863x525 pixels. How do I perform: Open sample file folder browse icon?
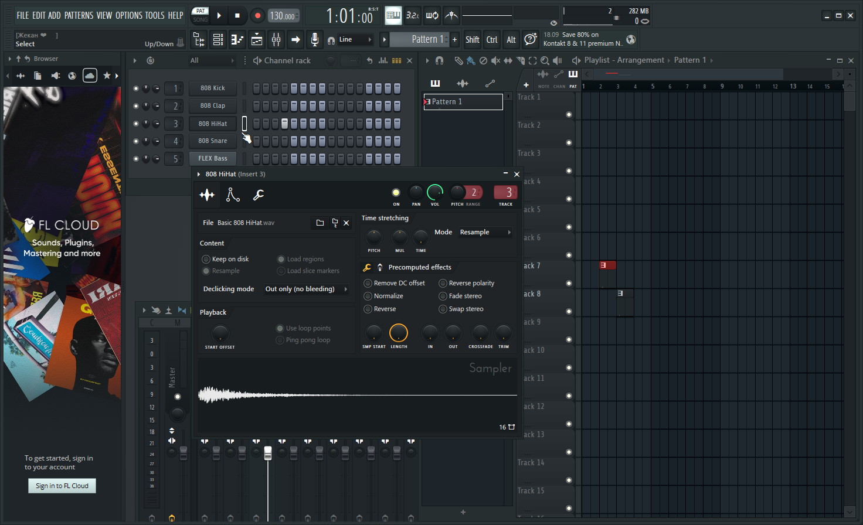coord(320,223)
